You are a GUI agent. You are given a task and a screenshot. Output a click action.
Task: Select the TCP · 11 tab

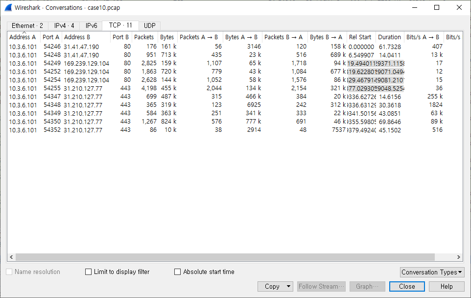(120, 25)
